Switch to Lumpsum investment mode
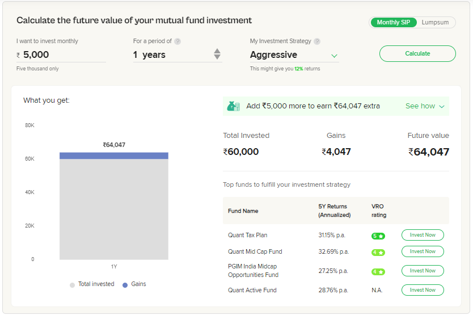Viewport: 473px width, 315px height. 435,22
